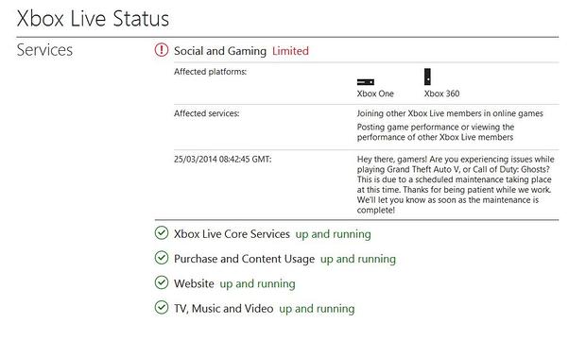
Task: Click 'up and running' beside Xbox Live Core Services
Action: tap(334, 234)
